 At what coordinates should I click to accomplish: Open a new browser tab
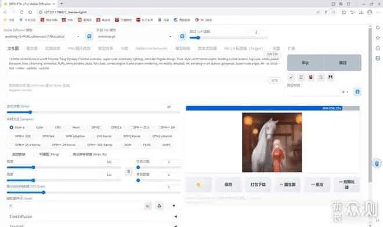pos(62,3)
